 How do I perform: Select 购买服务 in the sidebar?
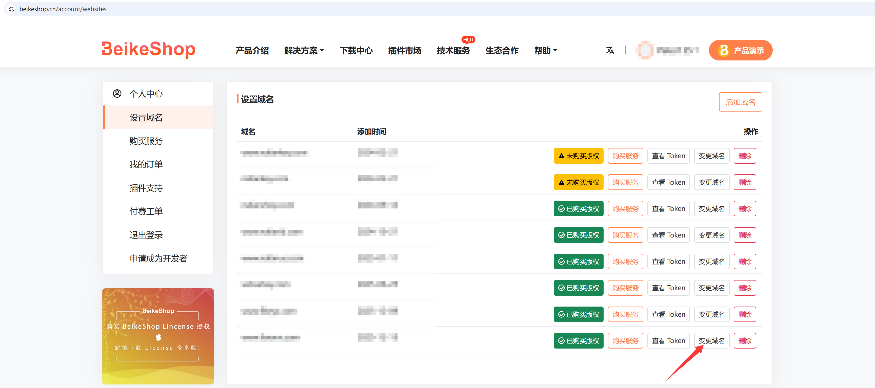tap(146, 141)
